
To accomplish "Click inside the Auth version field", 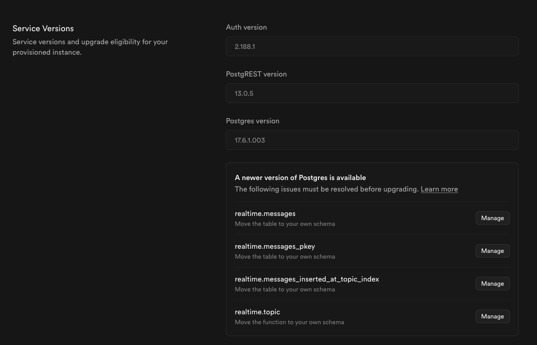I will pos(372,46).
